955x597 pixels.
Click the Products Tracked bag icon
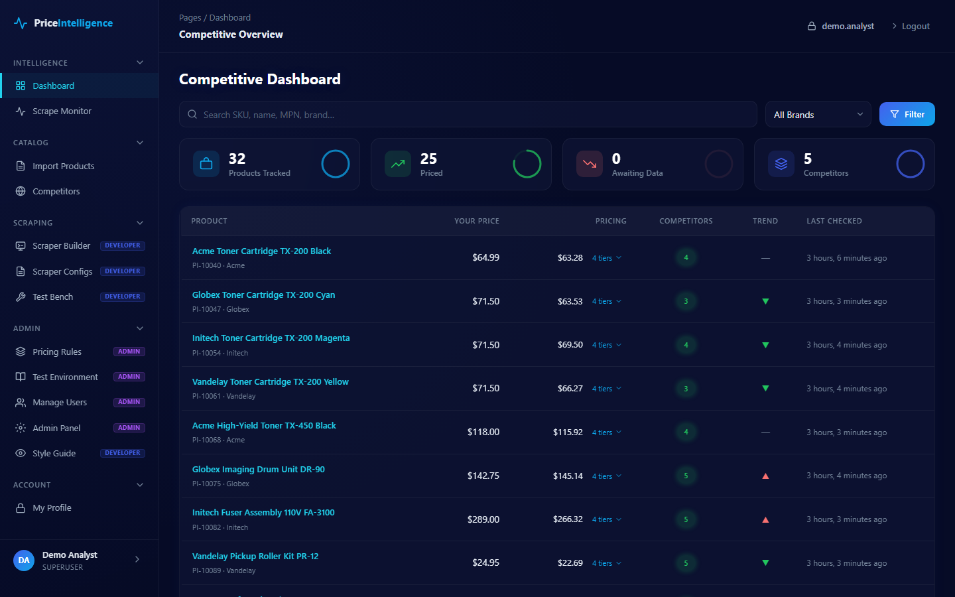206,164
